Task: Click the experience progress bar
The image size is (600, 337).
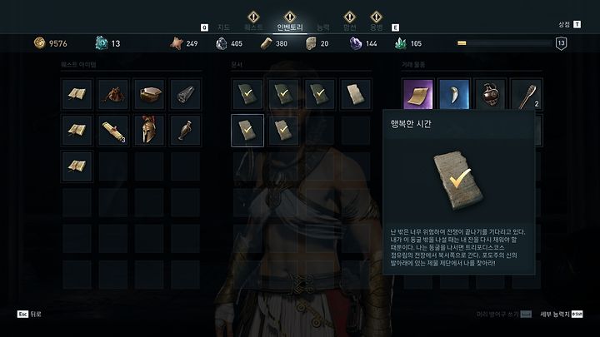Action: click(505, 43)
